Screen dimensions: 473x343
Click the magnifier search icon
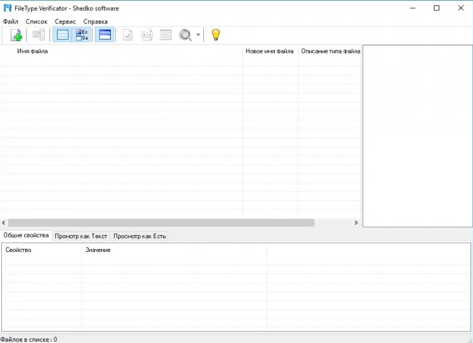coord(185,35)
